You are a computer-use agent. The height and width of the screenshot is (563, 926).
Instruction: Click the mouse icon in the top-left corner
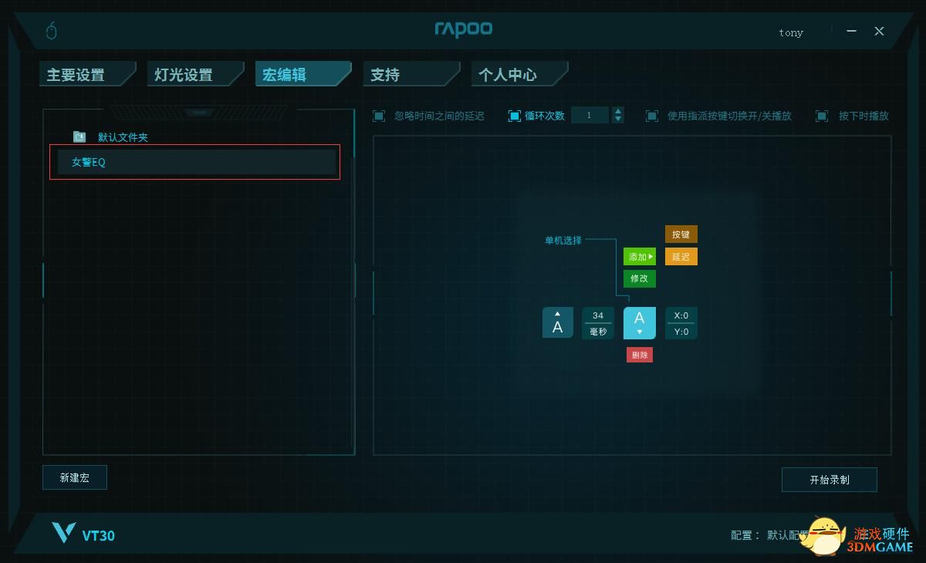coord(52,31)
